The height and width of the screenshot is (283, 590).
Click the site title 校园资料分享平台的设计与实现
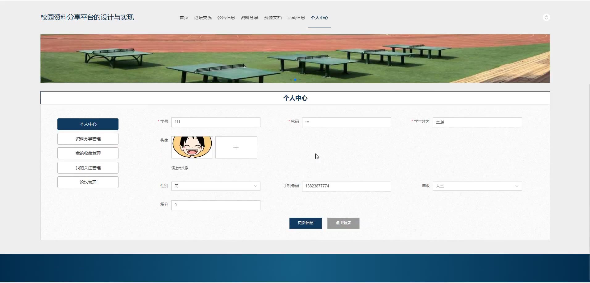pyautogui.click(x=87, y=17)
